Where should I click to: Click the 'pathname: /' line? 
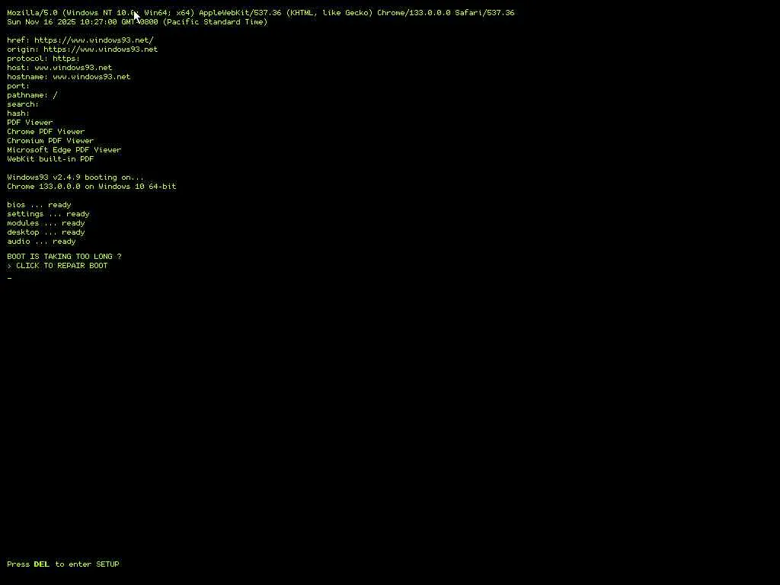coord(32,95)
